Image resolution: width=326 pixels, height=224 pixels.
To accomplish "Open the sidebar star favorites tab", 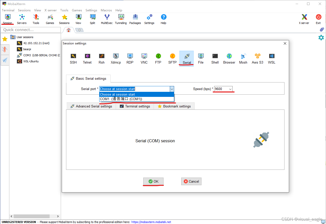I will [5, 39].
